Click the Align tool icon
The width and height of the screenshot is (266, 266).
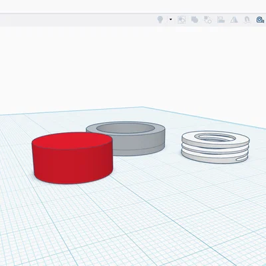(x=221, y=20)
